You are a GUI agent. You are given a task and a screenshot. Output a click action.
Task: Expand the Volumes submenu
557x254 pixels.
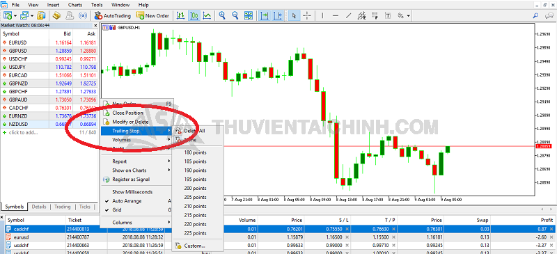(x=136, y=140)
